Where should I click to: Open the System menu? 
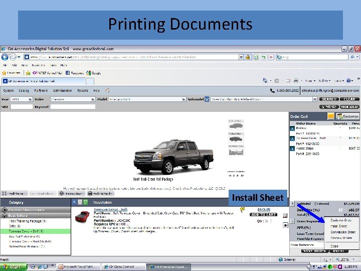tap(9, 90)
